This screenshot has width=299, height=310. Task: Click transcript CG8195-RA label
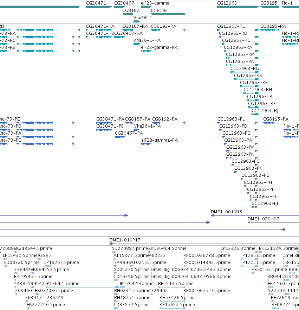[x=273, y=26]
